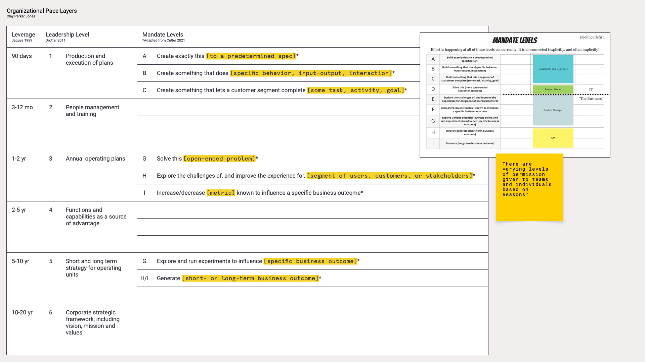Viewport: 645px width, 362px height.
Task: Click the teal Developers and Designers block
Action: point(553,69)
